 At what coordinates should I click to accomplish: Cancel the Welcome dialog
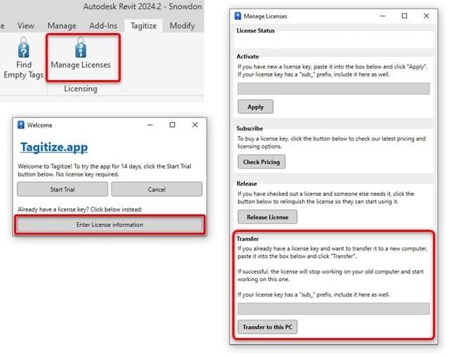(157, 189)
